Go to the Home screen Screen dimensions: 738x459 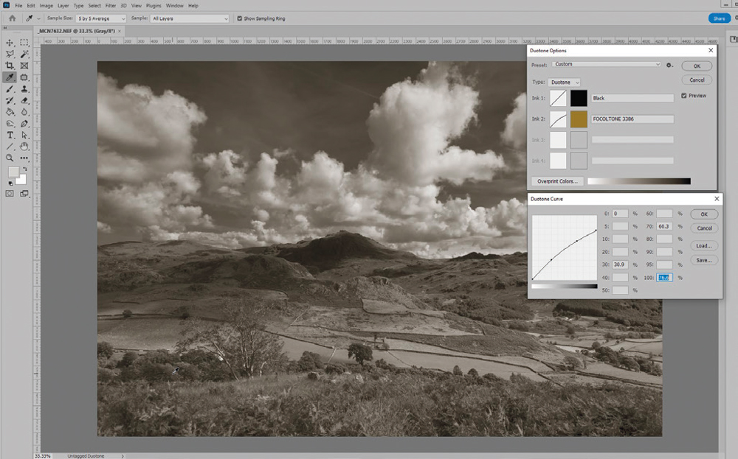coord(13,18)
